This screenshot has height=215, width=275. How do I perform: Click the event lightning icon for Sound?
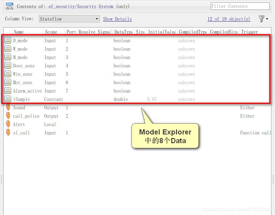pos(8,107)
